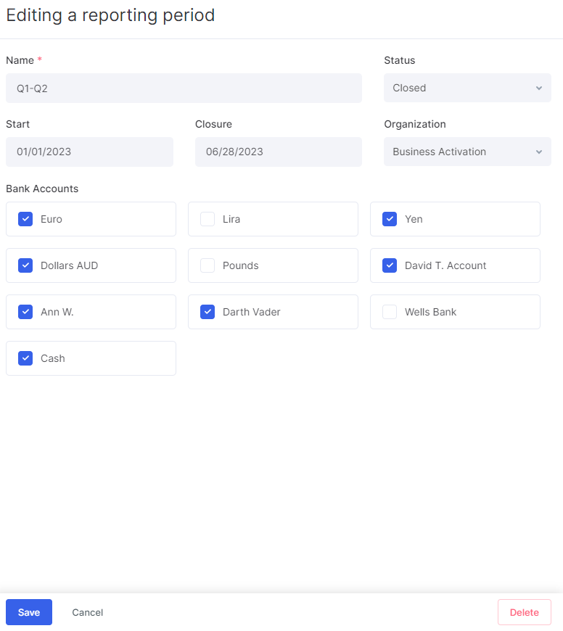Click the Closure date field

279,152
